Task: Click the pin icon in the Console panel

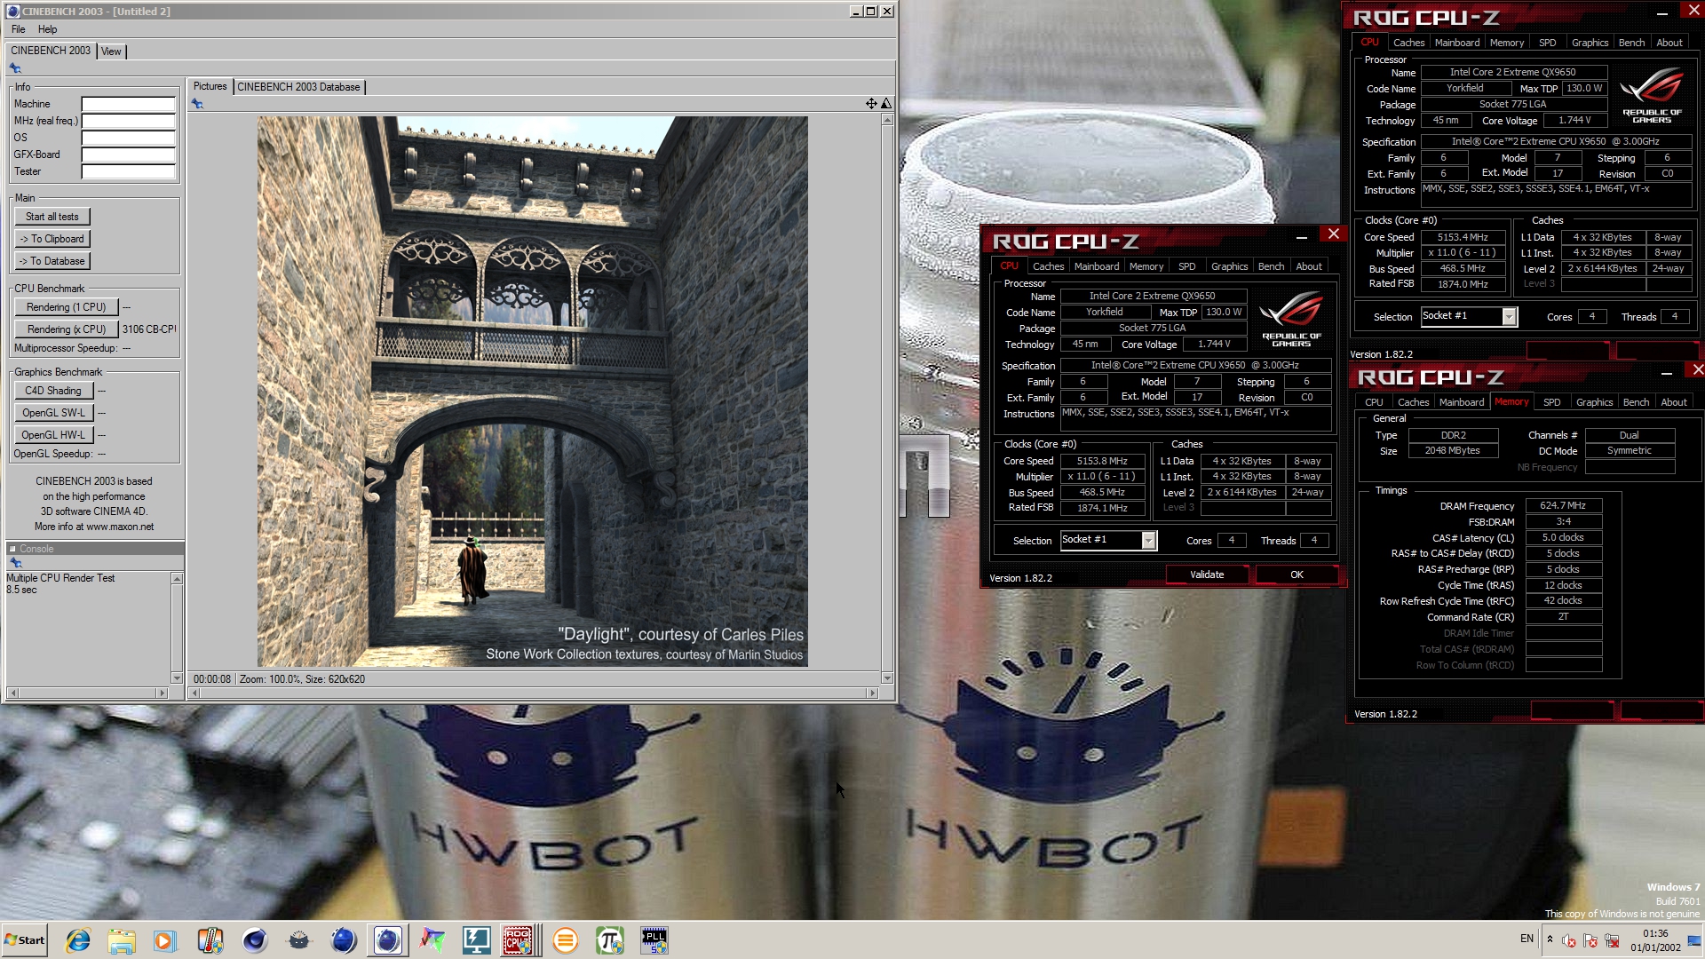Action: pos(15,563)
